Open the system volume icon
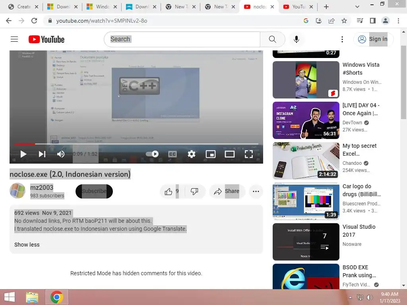 [370, 297]
